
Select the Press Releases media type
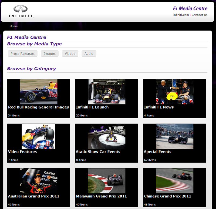(23, 53)
